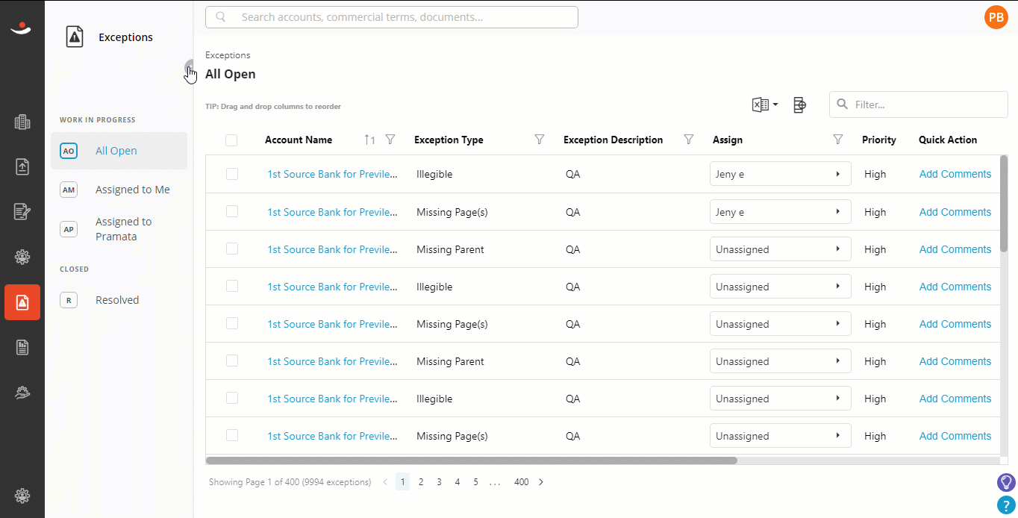Tick the select-all header checkbox

[231, 140]
